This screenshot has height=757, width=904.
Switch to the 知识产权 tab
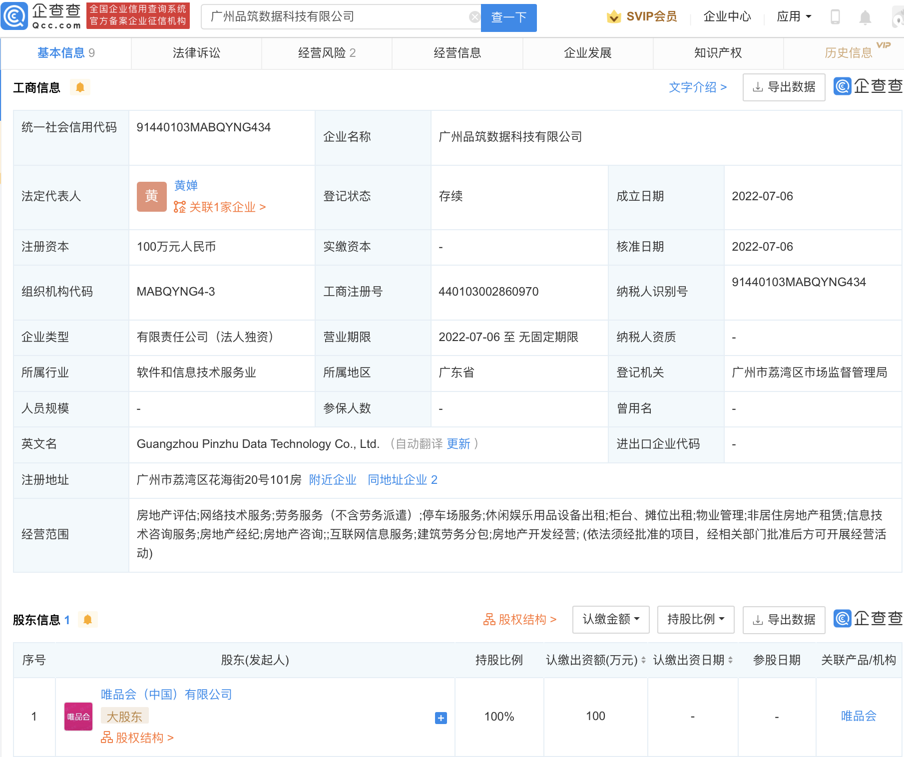[x=718, y=53]
